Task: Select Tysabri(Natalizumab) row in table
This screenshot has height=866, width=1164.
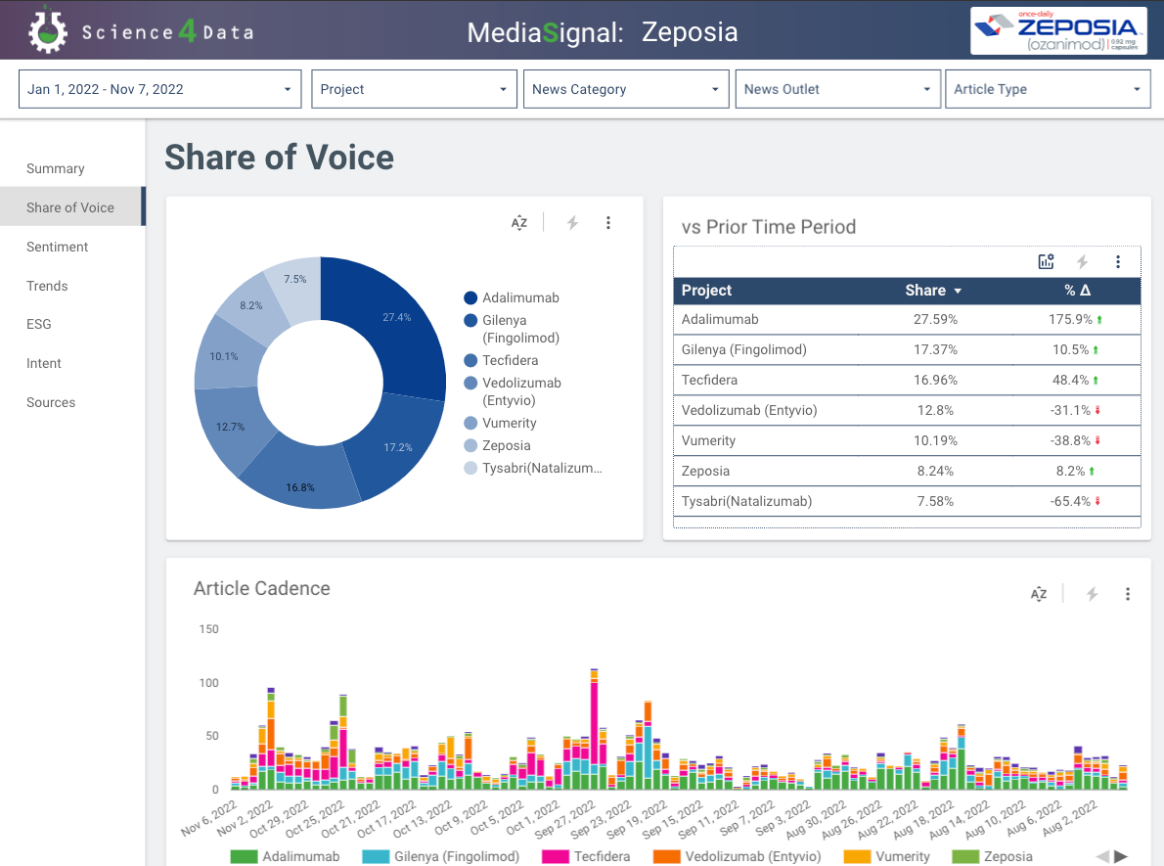Action: pos(907,501)
